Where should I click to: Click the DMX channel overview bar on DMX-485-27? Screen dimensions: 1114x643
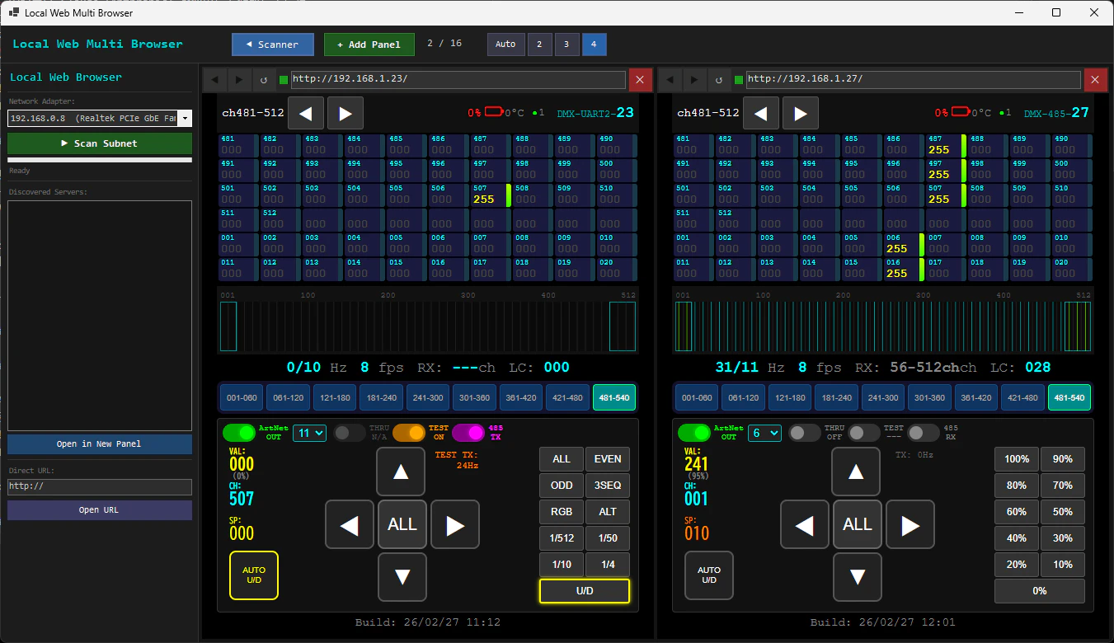click(883, 321)
